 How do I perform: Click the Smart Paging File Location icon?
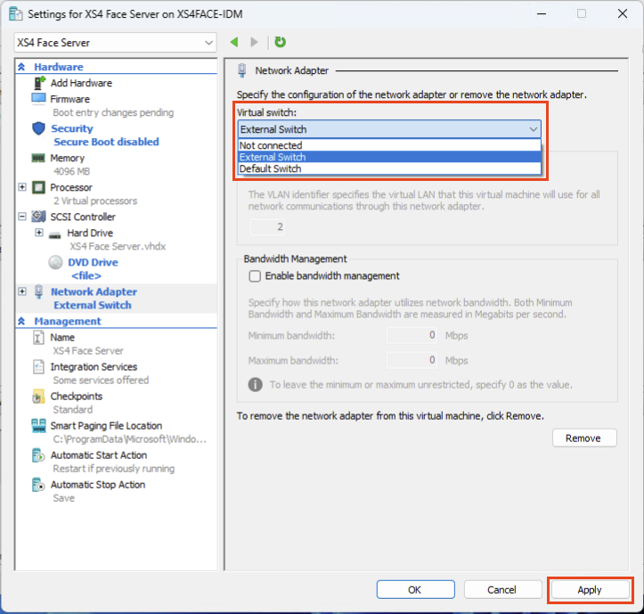tap(38, 426)
